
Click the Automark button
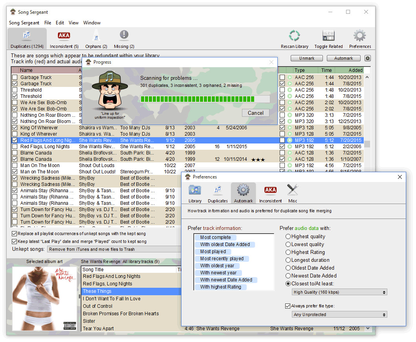click(343, 58)
